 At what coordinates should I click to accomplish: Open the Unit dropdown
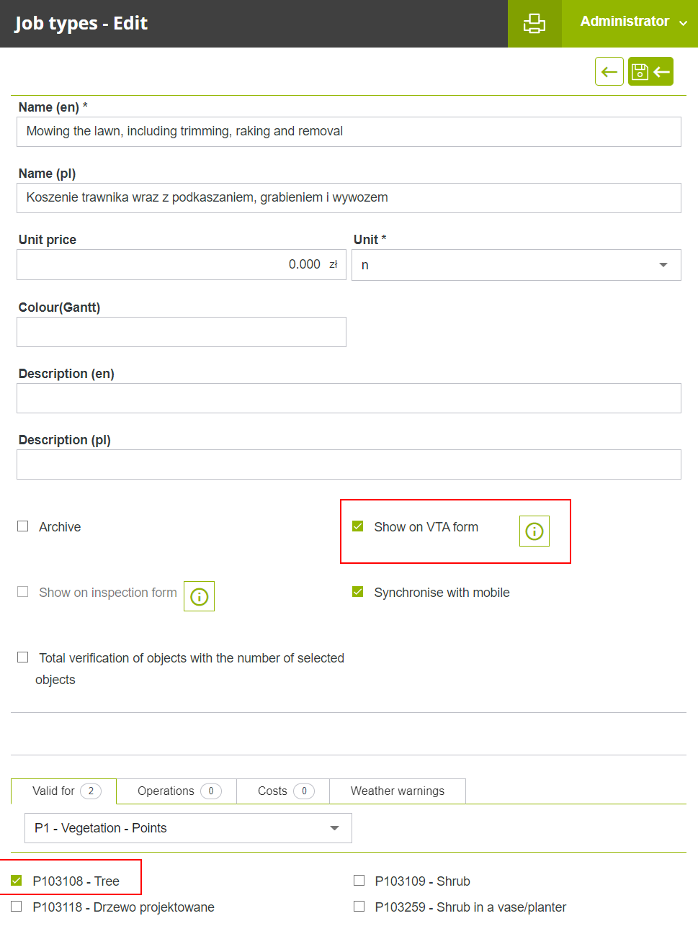pos(516,265)
